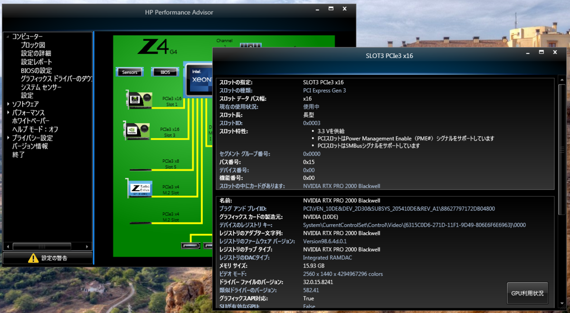570x313 pixels.
Task: Click the warning triangle icon
Action: click(x=33, y=258)
